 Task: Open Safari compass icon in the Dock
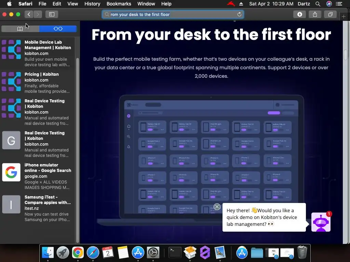[93, 252]
